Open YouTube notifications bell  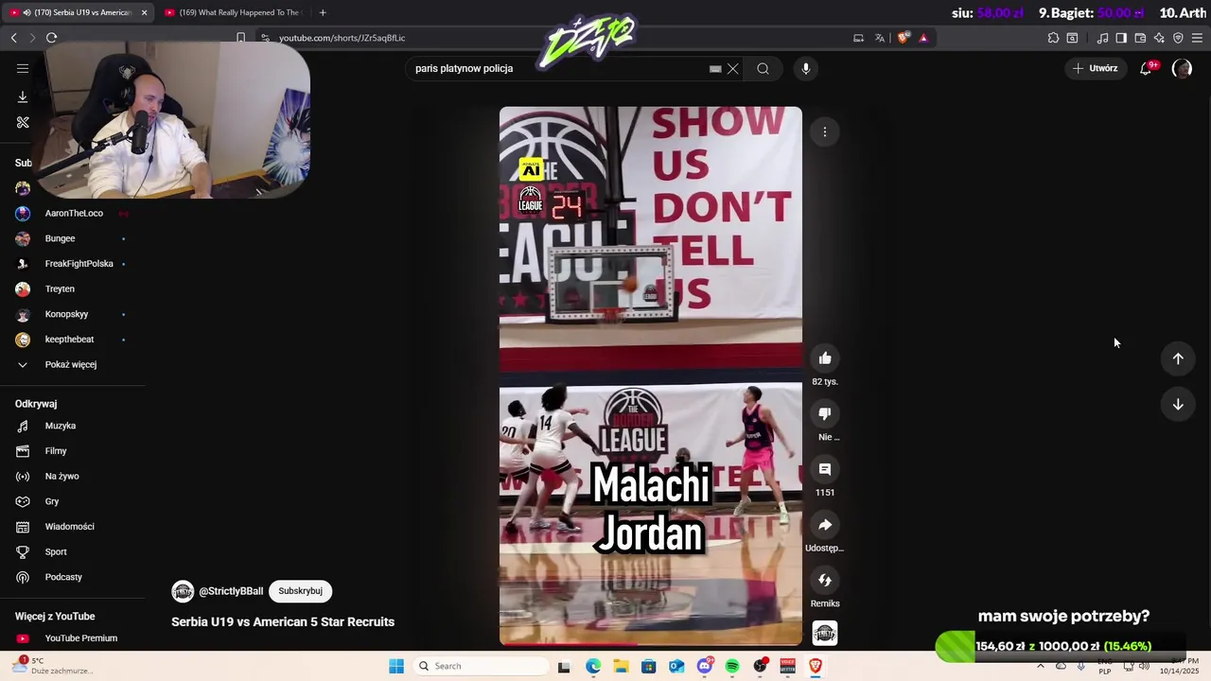point(1146,68)
